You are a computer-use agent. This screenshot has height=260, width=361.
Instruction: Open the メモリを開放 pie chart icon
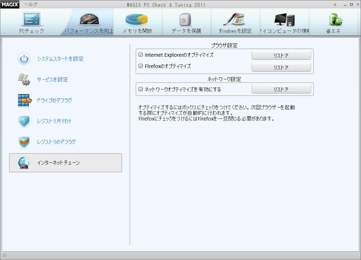click(136, 19)
